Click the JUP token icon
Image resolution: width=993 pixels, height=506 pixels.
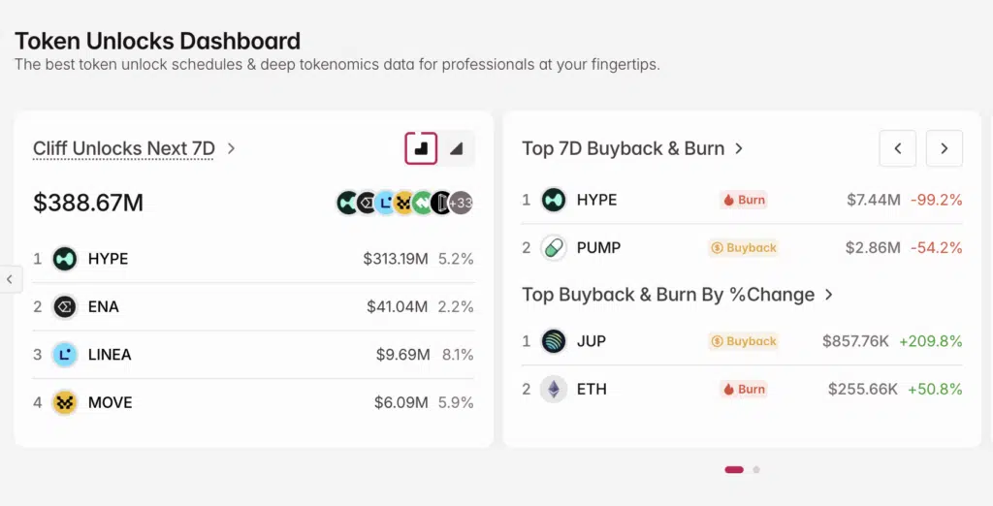tap(554, 341)
